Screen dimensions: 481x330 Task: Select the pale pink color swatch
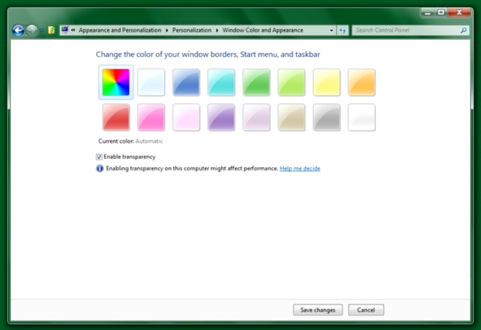tap(186, 117)
